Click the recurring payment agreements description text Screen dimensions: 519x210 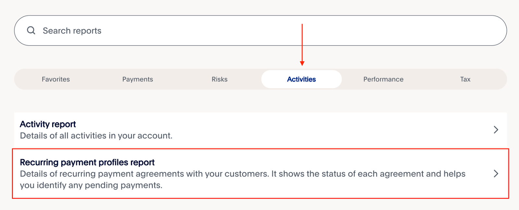[x=243, y=180]
